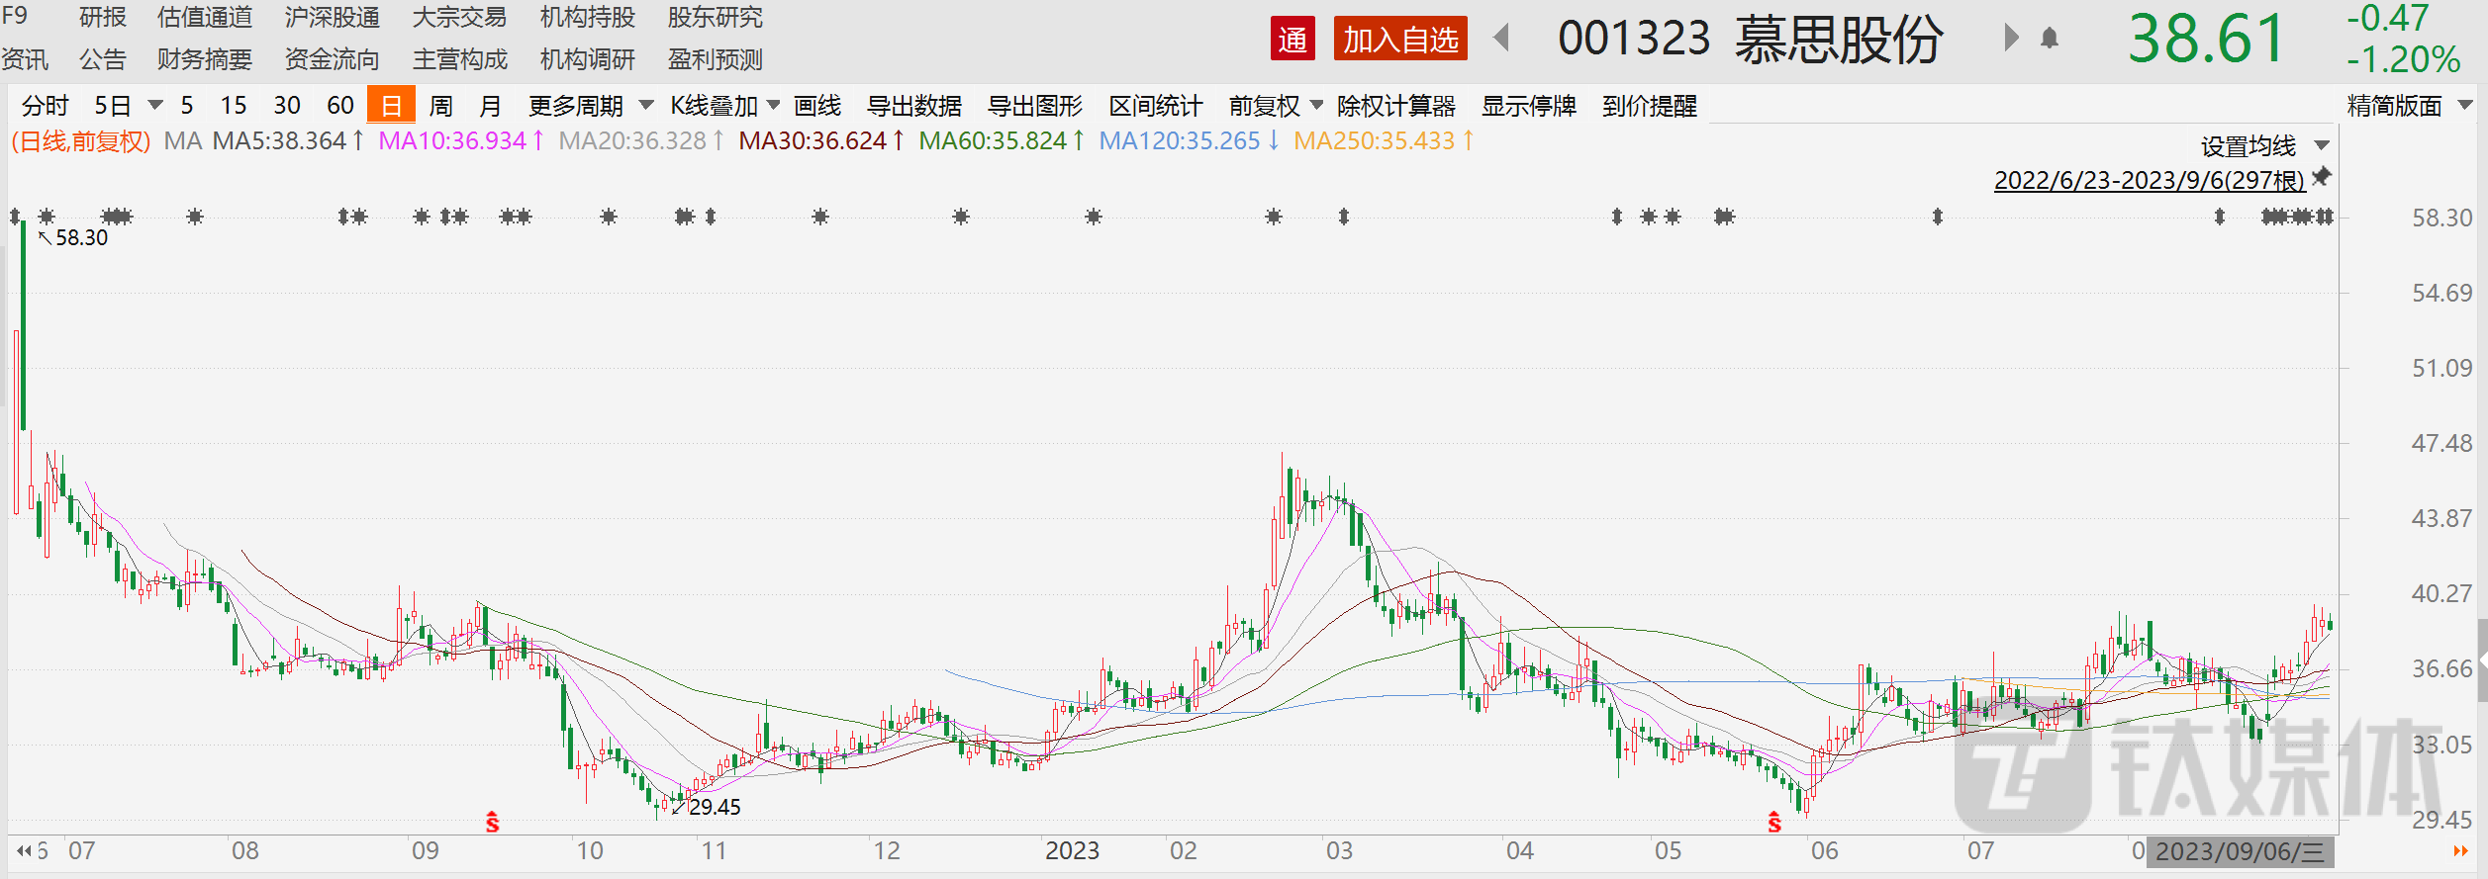The height and width of the screenshot is (879, 2488).
Task: Select the 日 daily period
Action: click(391, 106)
